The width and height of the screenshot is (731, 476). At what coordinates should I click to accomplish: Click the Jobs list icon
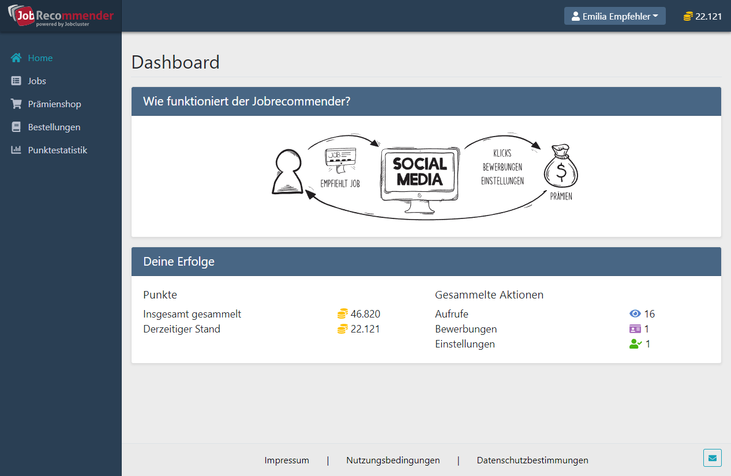pos(16,81)
